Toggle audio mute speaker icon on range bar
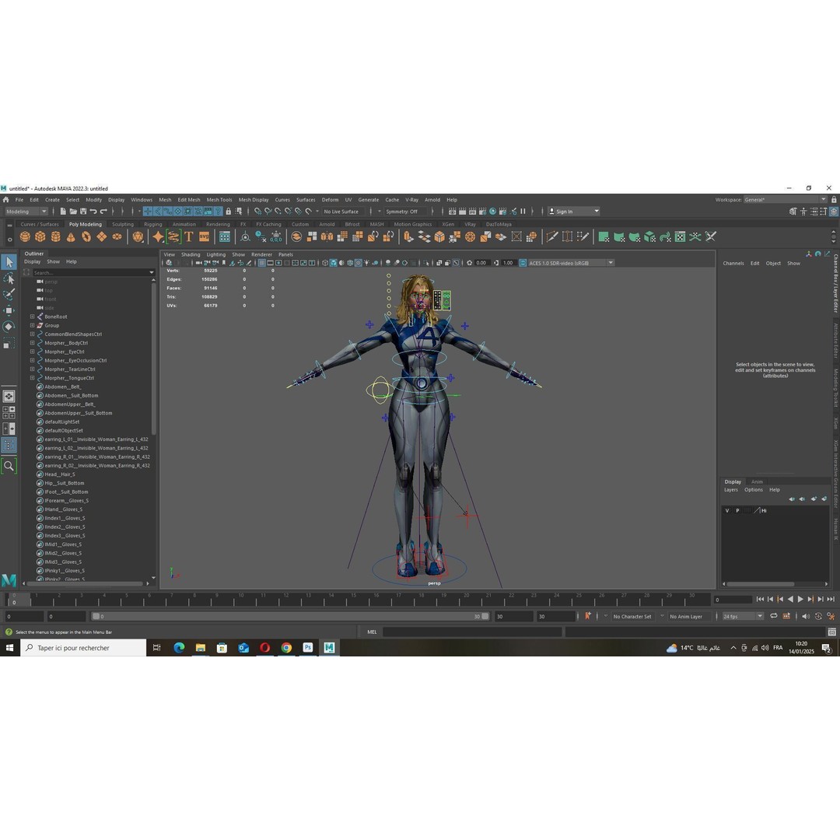Viewport: 840px width, 840px height. (x=805, y=617)
